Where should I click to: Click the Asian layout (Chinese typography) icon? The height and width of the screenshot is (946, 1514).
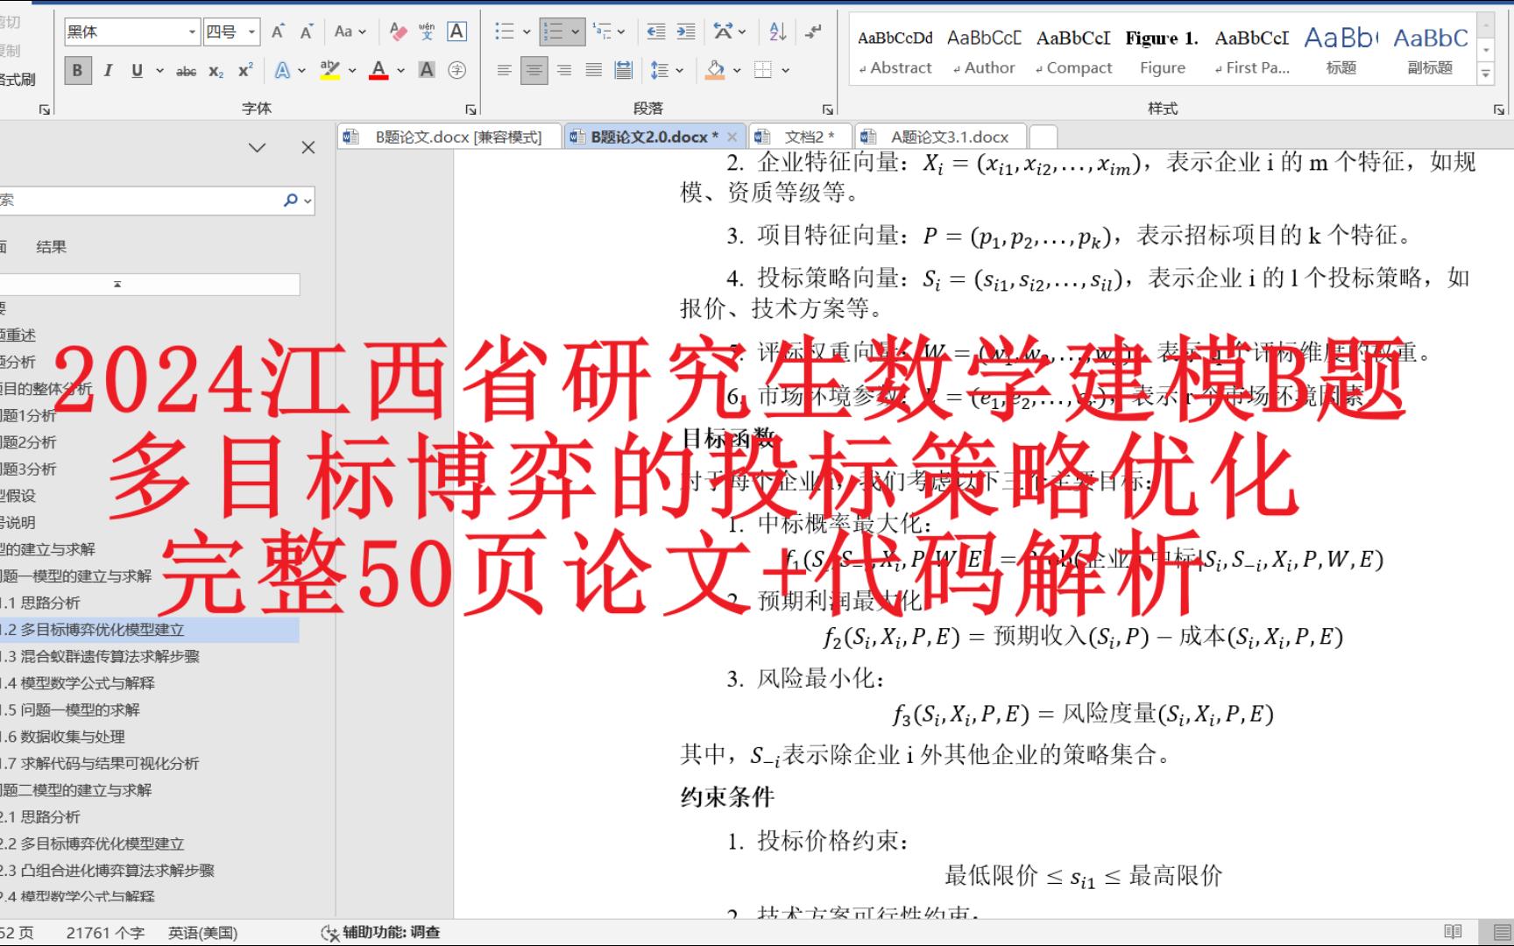[723, 32]
